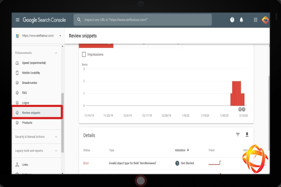Click the Error status label
The height and width of the screenshot is (187, 281).
[x=86, y=163]
